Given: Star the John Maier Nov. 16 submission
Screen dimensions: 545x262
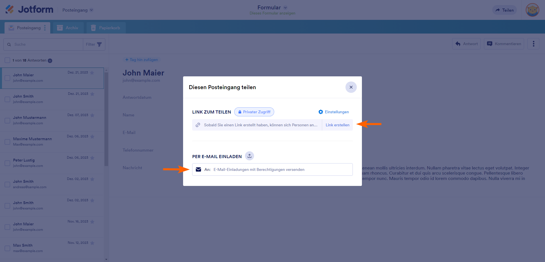Looking at the screenshot, I should coord(92,222).
